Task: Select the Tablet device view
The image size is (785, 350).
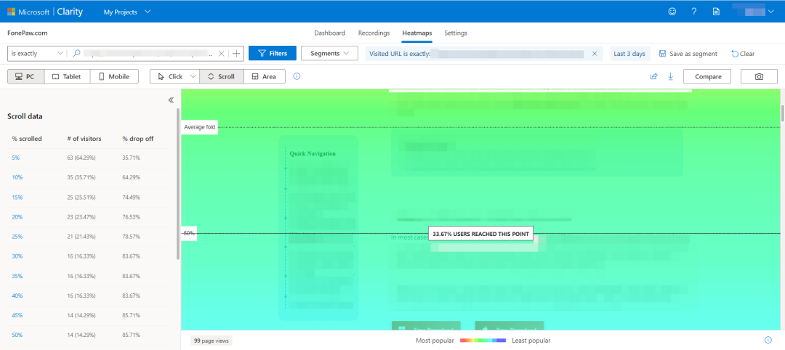Action: click(67, 76)
